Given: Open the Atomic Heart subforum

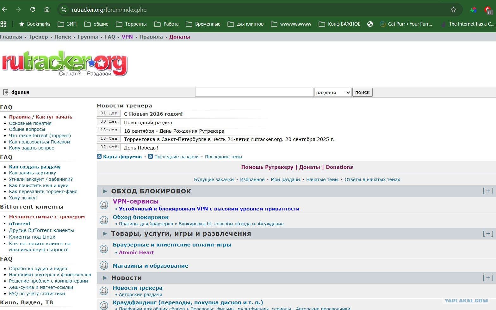Looking at the screenshot, I should [x=136, y=252].
